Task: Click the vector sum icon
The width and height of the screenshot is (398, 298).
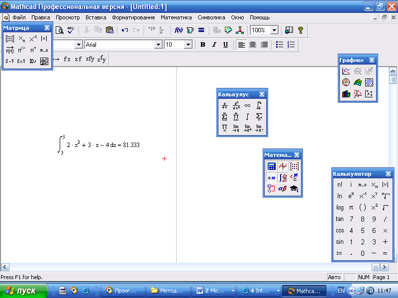Action: point(33,61)
